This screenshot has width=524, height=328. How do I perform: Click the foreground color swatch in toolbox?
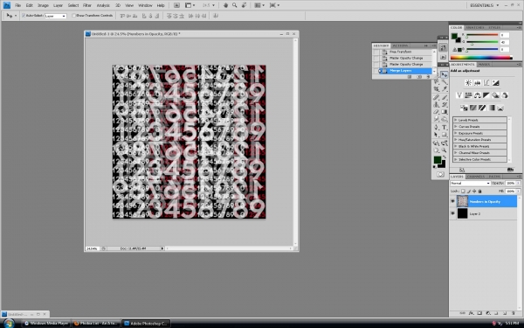(438, 160)
